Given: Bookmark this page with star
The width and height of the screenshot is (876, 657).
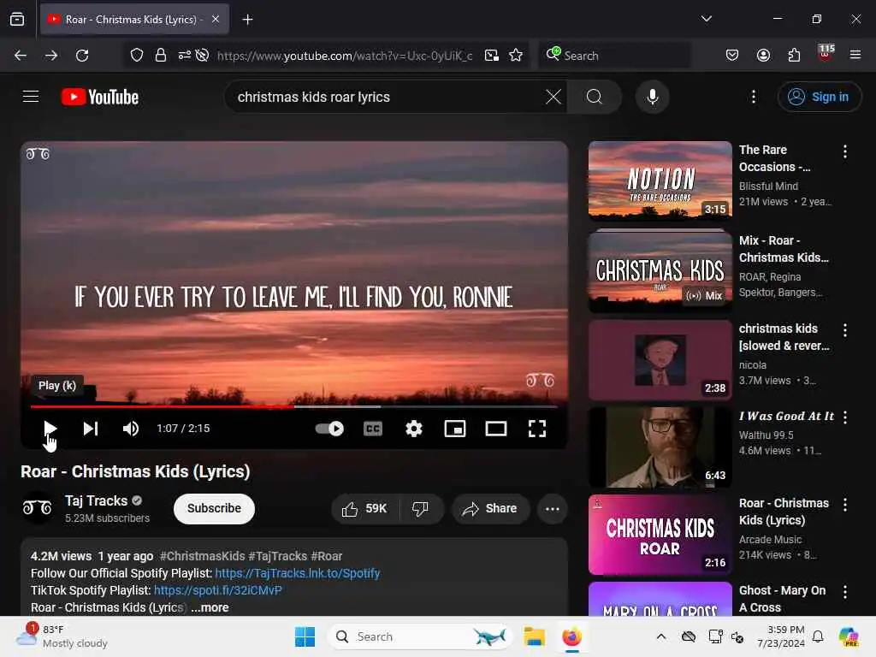Looking at the screenshot, I should coord(516,56).
